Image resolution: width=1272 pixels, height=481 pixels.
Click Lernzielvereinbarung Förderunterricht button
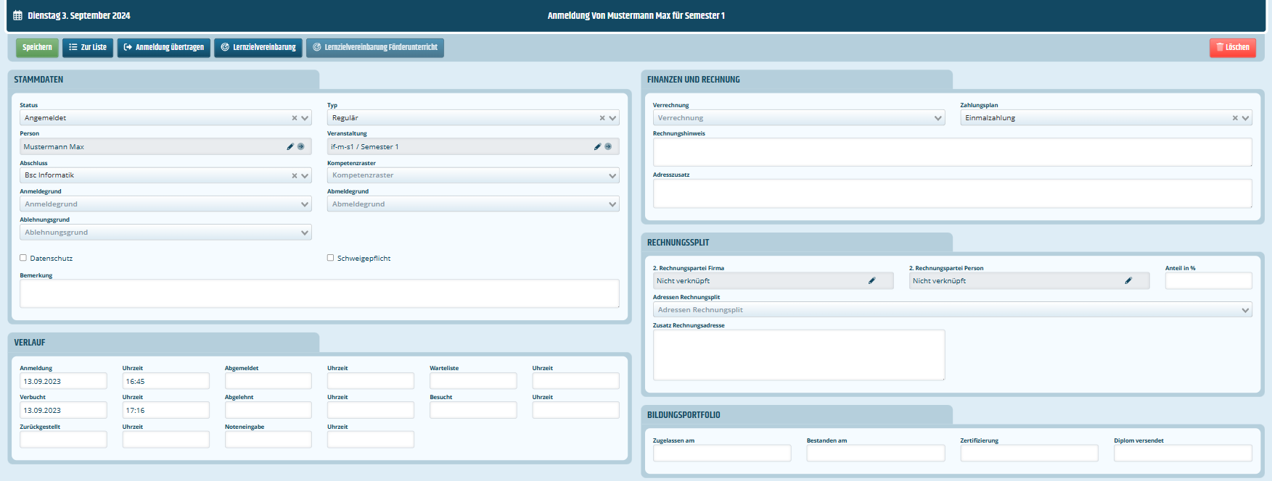375,48
